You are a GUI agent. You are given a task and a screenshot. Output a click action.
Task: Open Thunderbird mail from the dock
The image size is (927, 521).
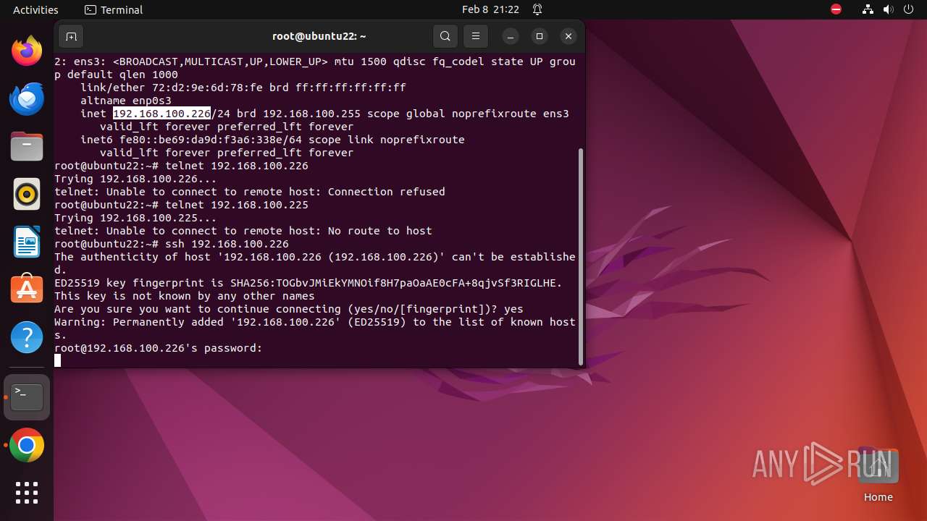click(x=27, y=99)
